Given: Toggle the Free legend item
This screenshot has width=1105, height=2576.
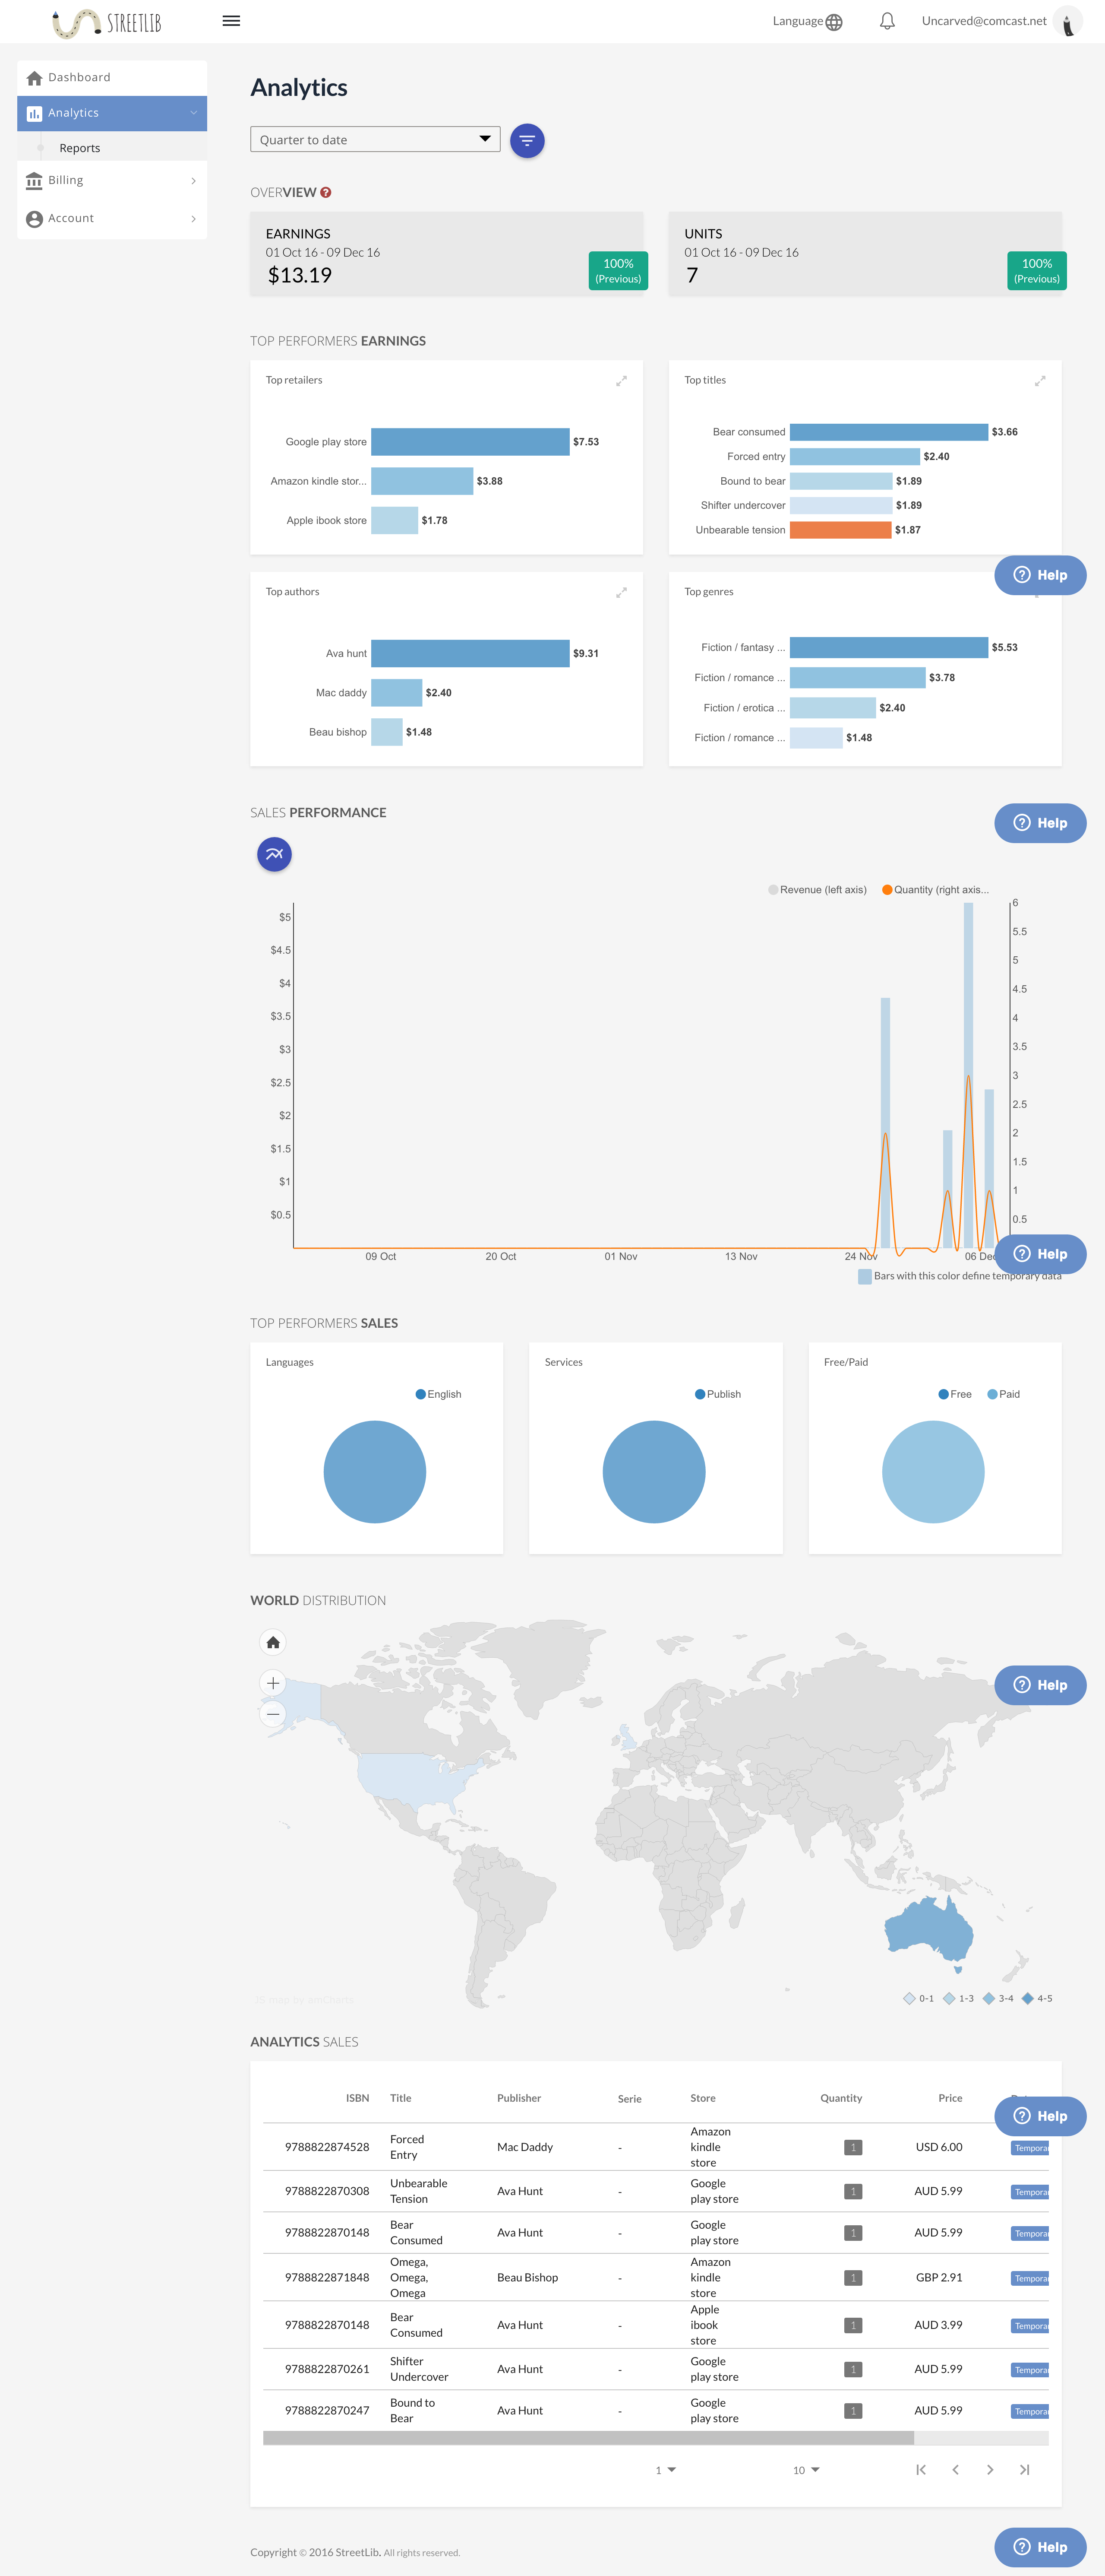Looking at the screenshot, I should (955, 1394).
